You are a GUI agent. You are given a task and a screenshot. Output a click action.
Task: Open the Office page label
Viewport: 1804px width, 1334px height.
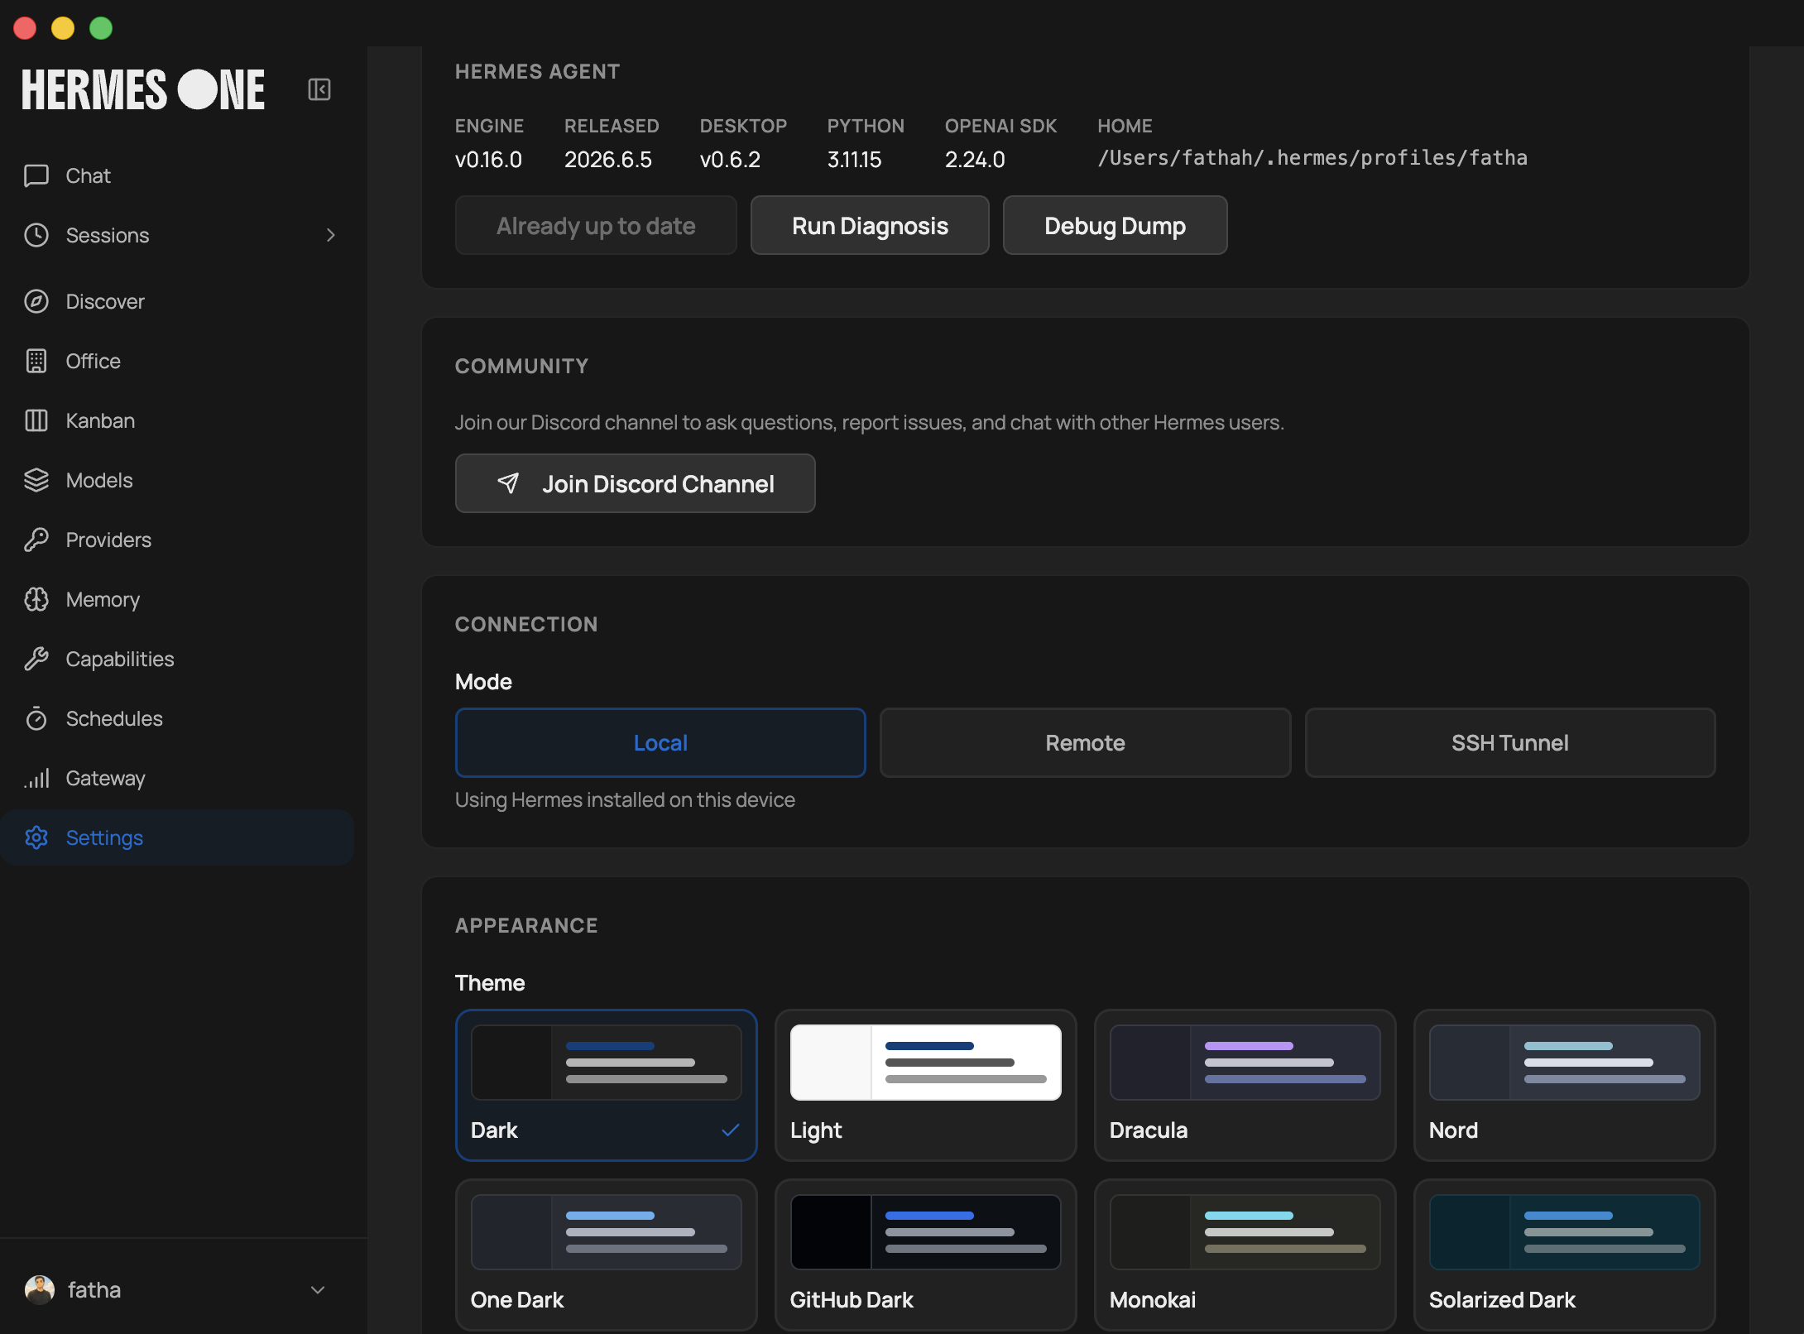[x=94, y=361]
